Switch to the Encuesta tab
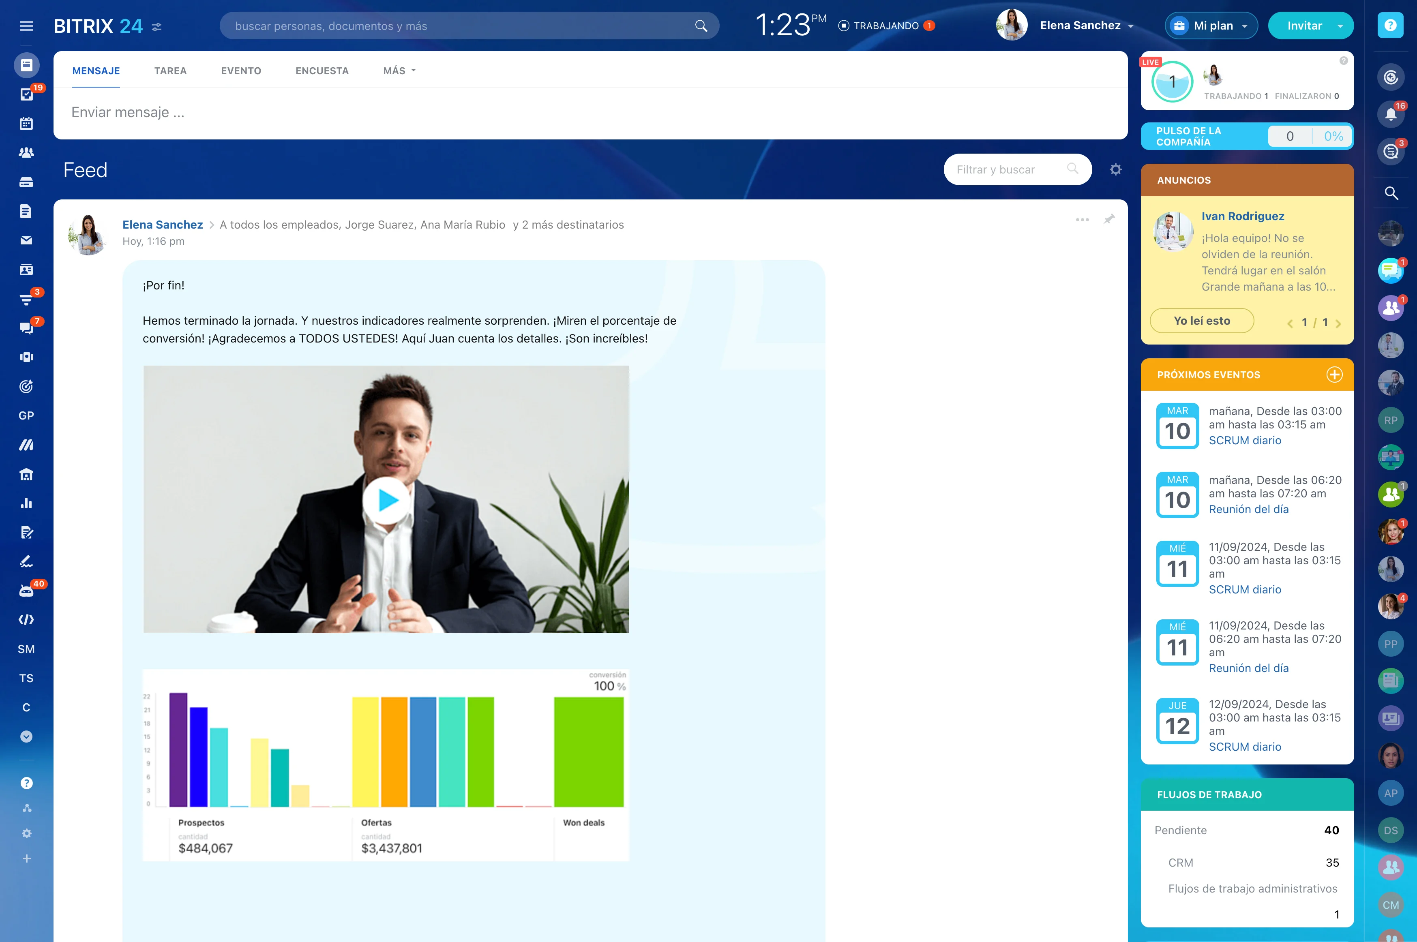This screenshot has height=942, width=1417. coord(322,71)
